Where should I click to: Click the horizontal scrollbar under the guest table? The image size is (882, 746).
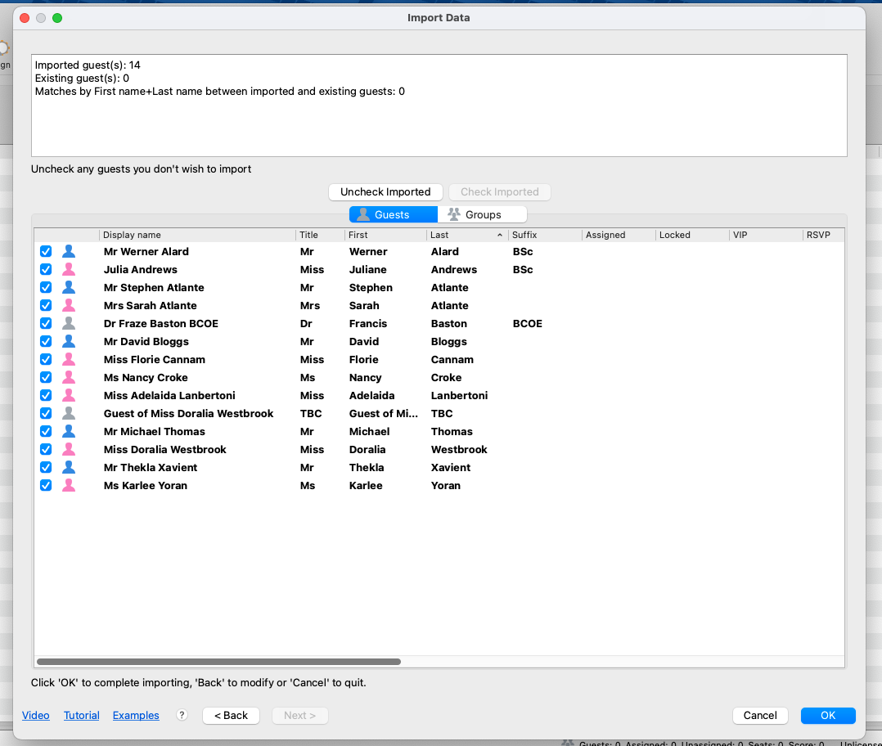click(218, 662)
